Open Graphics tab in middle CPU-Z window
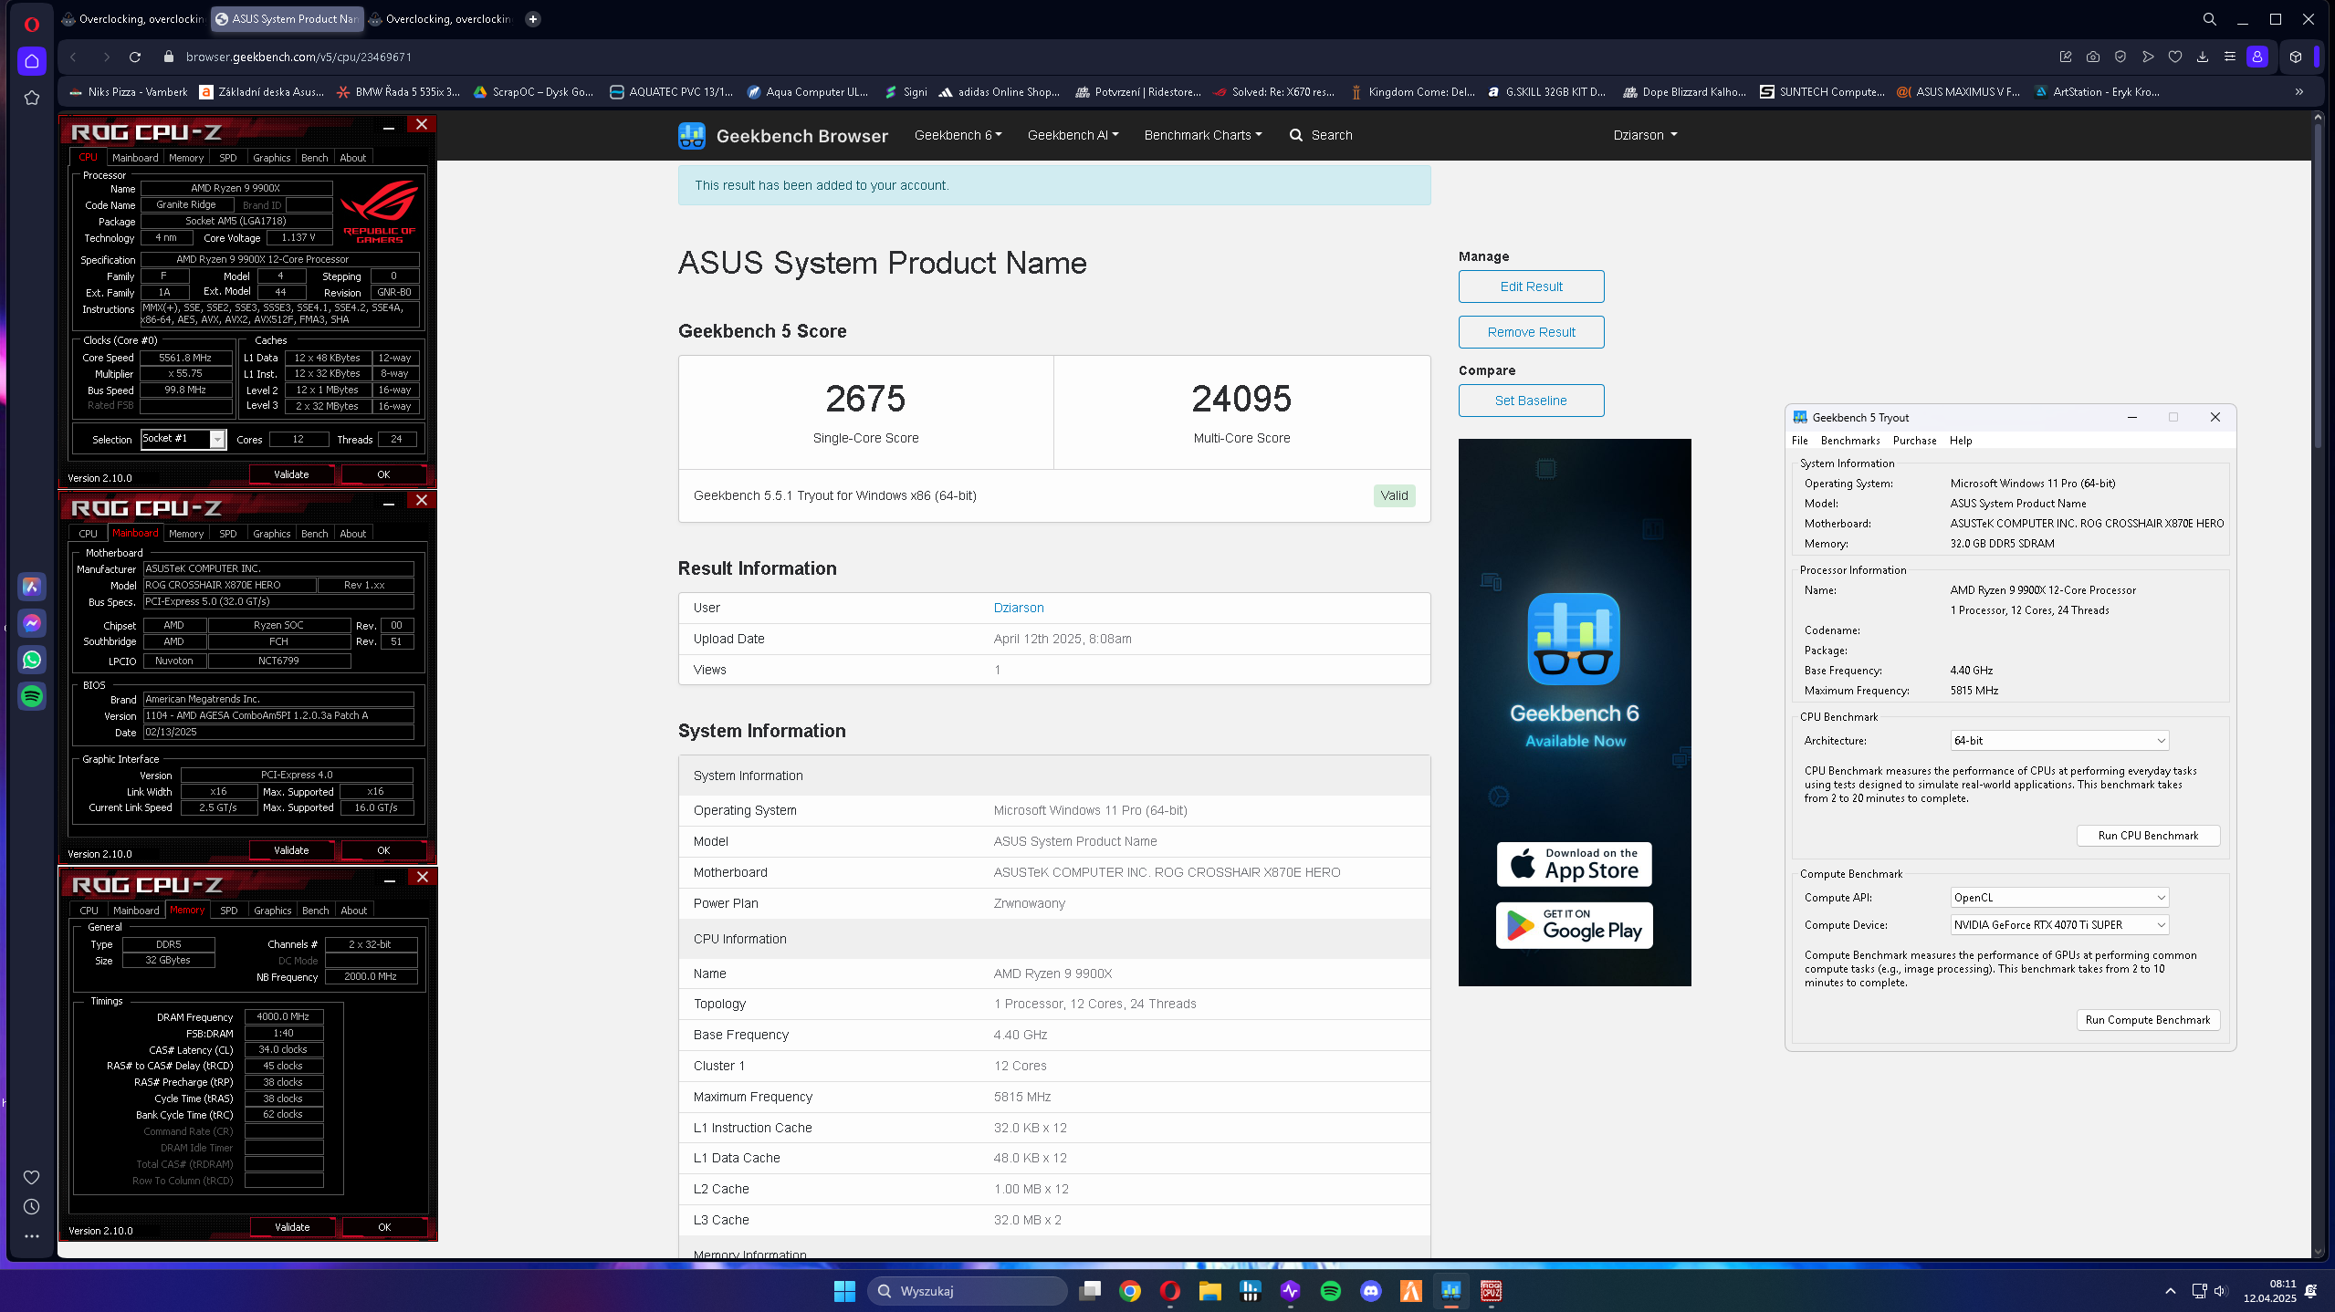This screenshot has width=2335, height=1312. tap(271, 534)
